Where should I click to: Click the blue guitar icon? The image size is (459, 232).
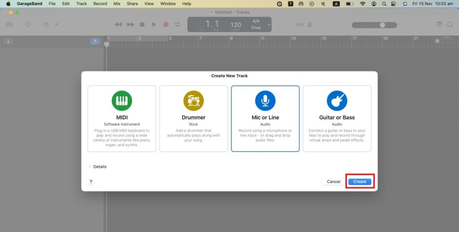(337, 101)
